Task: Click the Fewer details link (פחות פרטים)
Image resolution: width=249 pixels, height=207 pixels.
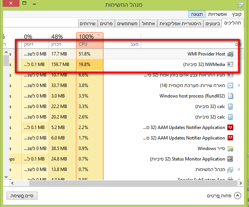Action: tap(219, 196)
